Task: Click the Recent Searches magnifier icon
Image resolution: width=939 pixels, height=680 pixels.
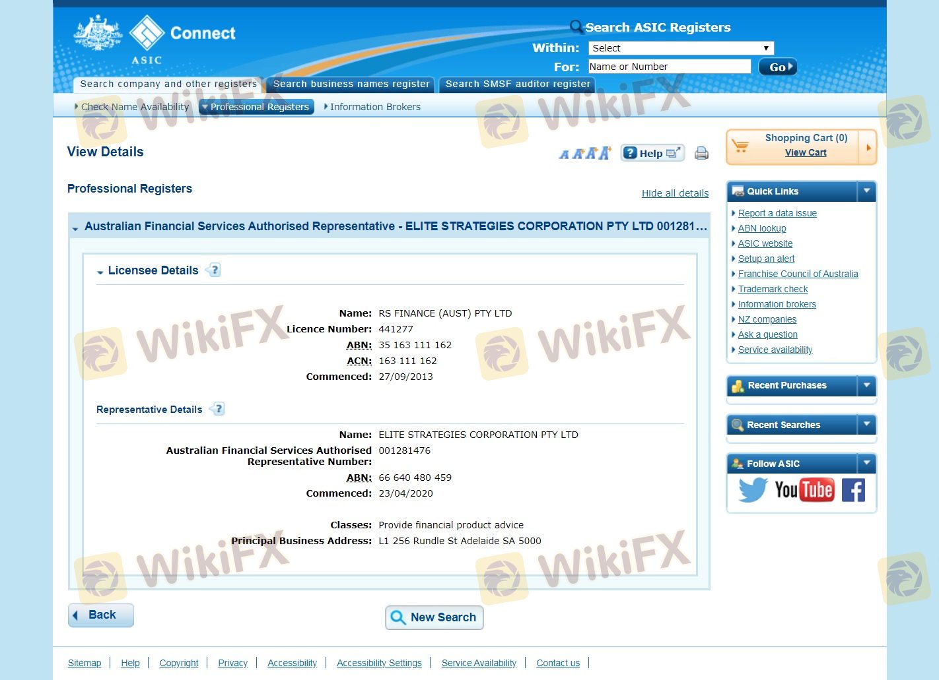Action: 738,425
